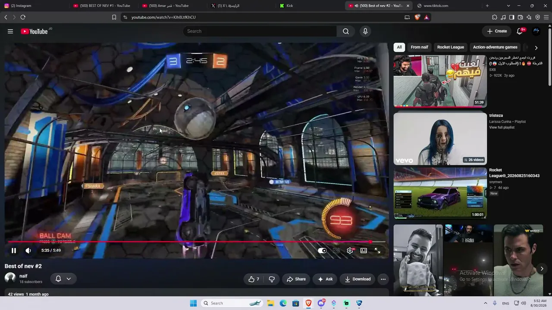Select the All filter chip
Screen dimensions: 552x310
tap(399, 47)
